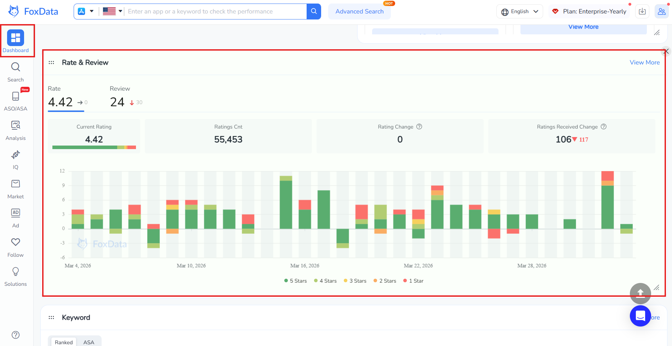
Task: Open the Dashboard sidebar icon
Action: pyautogui.click(x=16, y=38)
